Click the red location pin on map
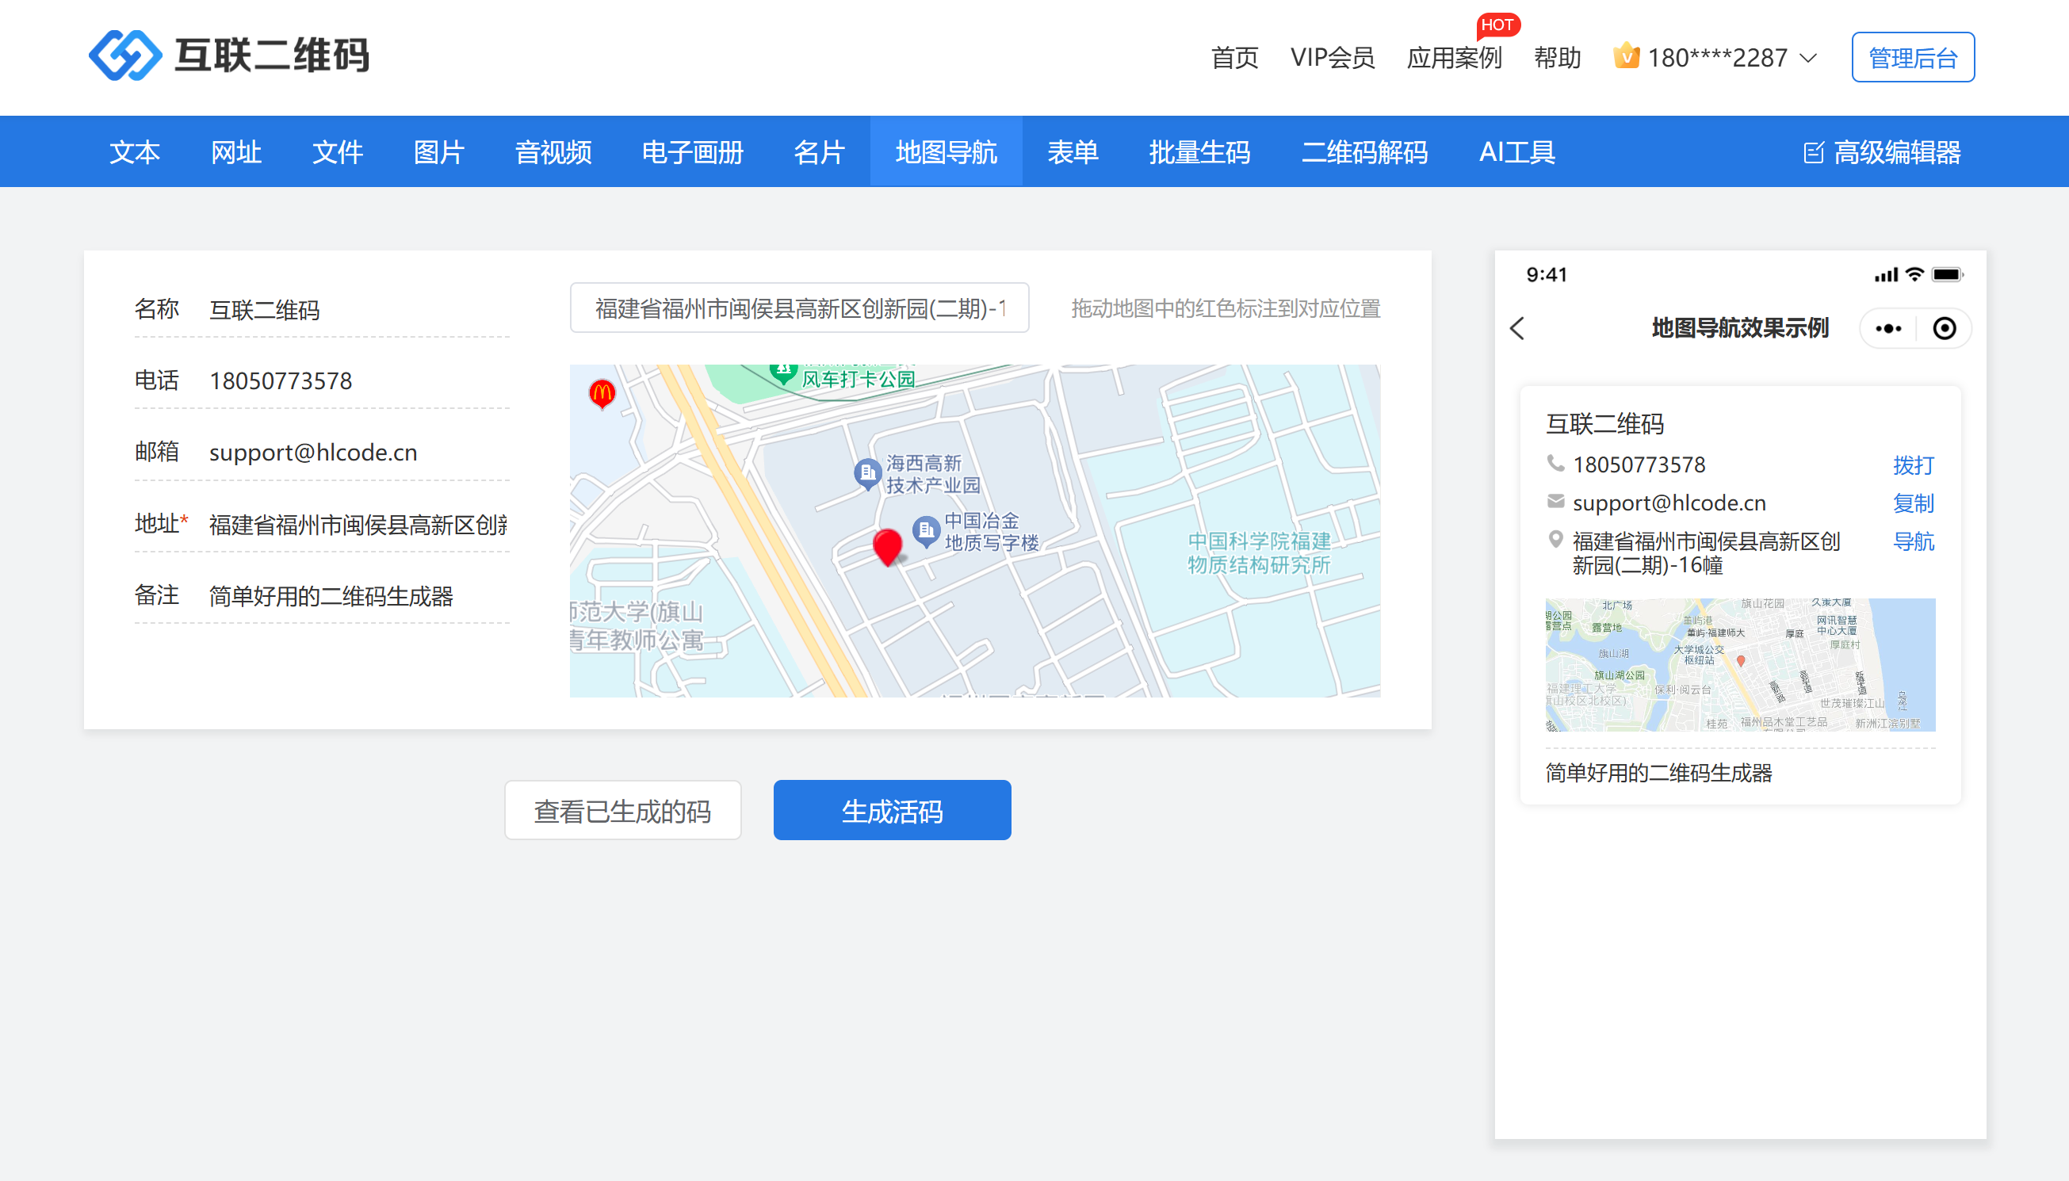2069x1181 pixels. tap(887, 546)
